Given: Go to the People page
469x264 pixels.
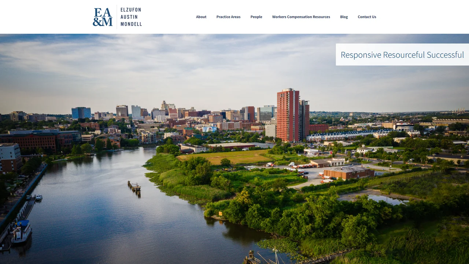Looking at the screenshot, I should click(x=256, y=17).
